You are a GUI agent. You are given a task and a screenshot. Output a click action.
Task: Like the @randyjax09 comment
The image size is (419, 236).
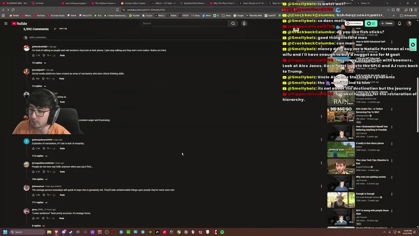coord(33,79)
